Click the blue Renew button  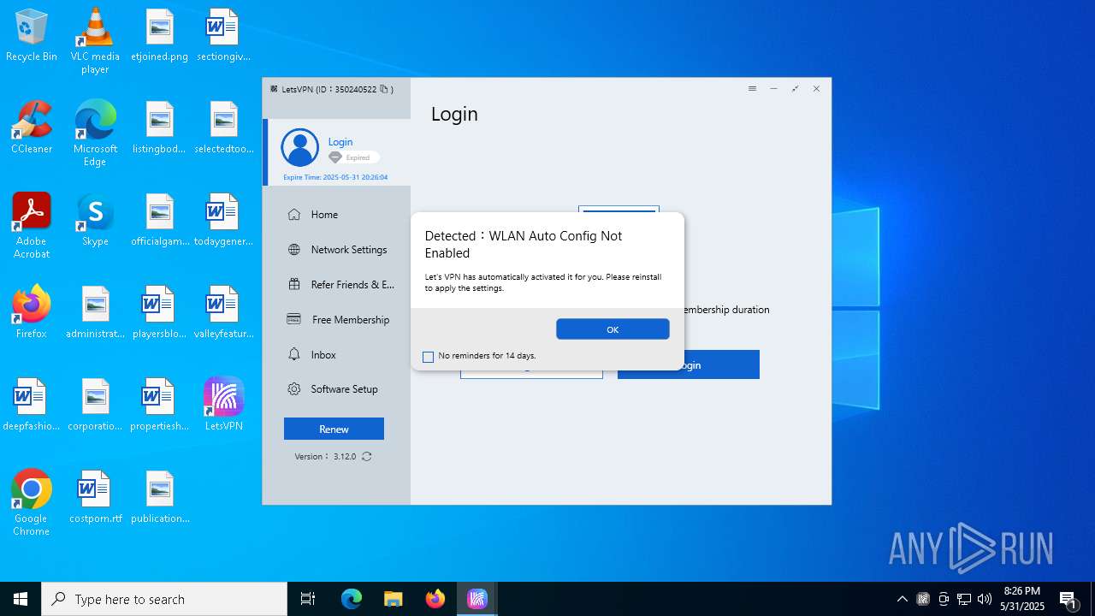click(334, 429)
